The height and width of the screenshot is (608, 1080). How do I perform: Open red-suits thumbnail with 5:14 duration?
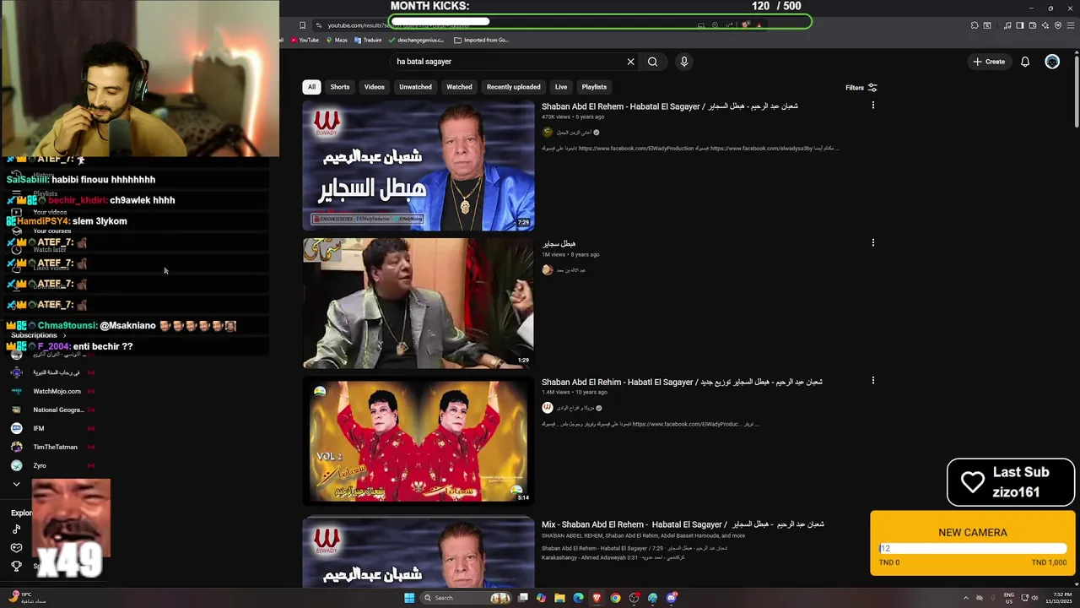click(x=418, y=441)
